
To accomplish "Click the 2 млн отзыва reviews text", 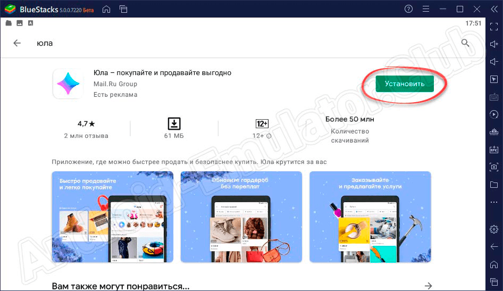I will tap(86, 136).
